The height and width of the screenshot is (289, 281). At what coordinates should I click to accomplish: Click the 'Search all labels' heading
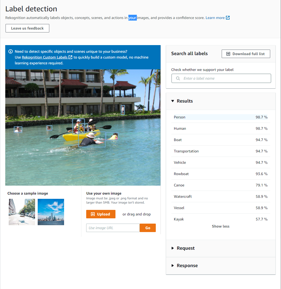pyautogui.click(x=190, y=54)
